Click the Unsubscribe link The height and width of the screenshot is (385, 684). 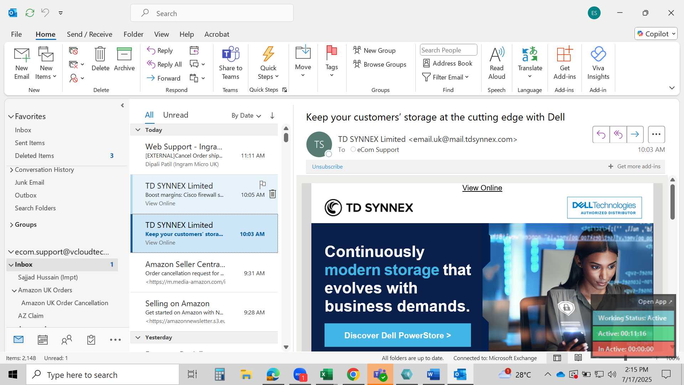(327, 166)
